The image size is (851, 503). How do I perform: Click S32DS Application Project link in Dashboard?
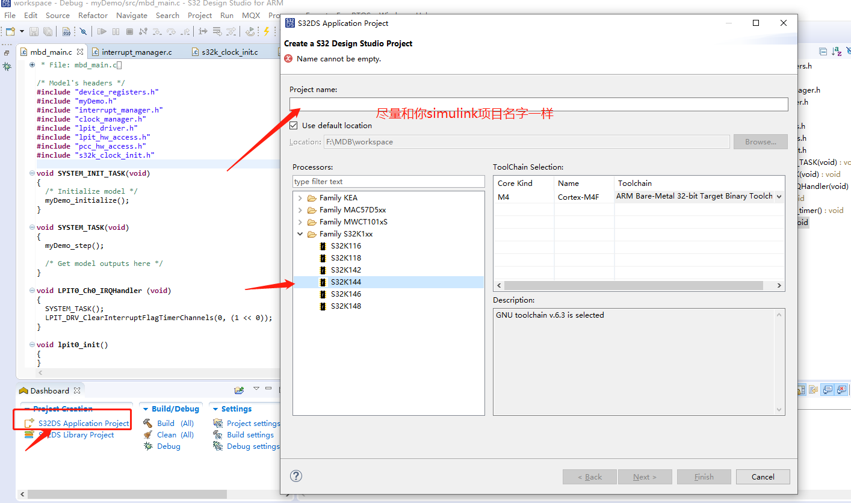click(x=84, y=424)
